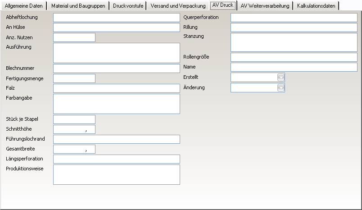Click the Fertigungsmenge field
Image resolution: width=362 pixels, height=210 pixels.
click(x=74, y=78)
